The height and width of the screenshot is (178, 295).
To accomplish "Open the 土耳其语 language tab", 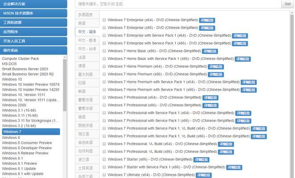I will [87, 168].
